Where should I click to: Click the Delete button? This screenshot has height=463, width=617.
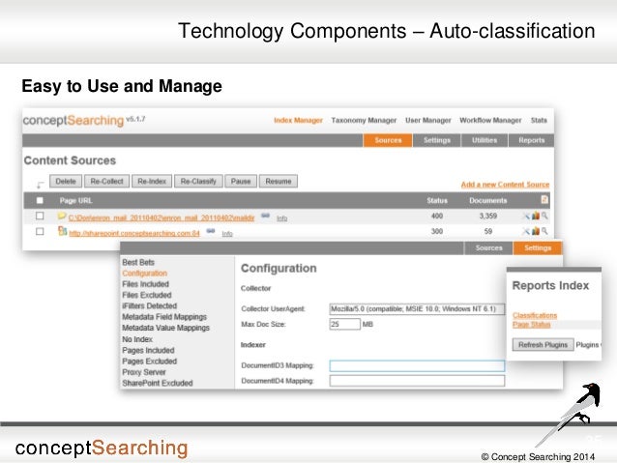(x=66, y=182)
